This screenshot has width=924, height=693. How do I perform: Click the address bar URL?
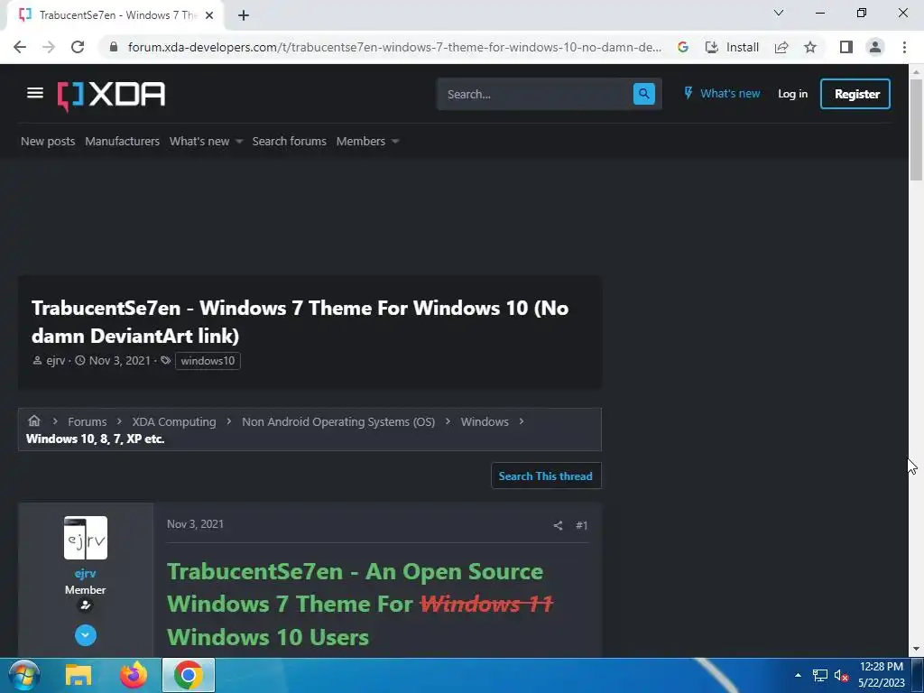[394, 47]
